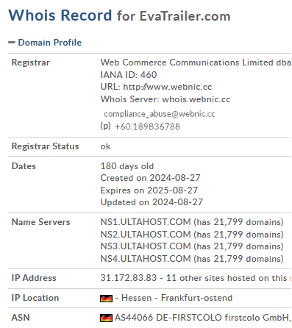292x328 pixels.
Task: Click the German flag beside Hessen location
Action: tap(106, 299)
